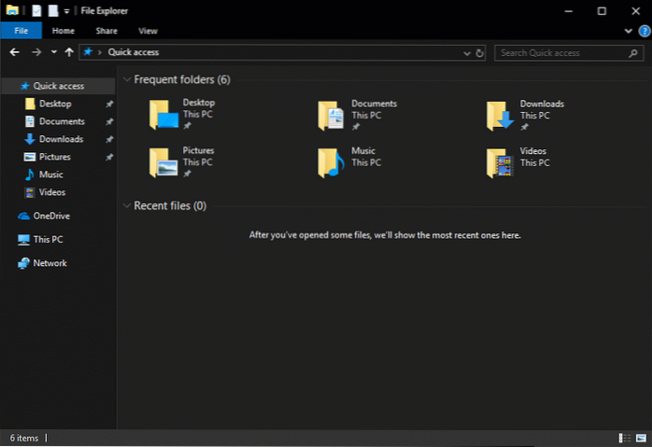This screenshot has height=447, width=652.
Task: Select OneDrive in the navigation pane
Action: 50,216
